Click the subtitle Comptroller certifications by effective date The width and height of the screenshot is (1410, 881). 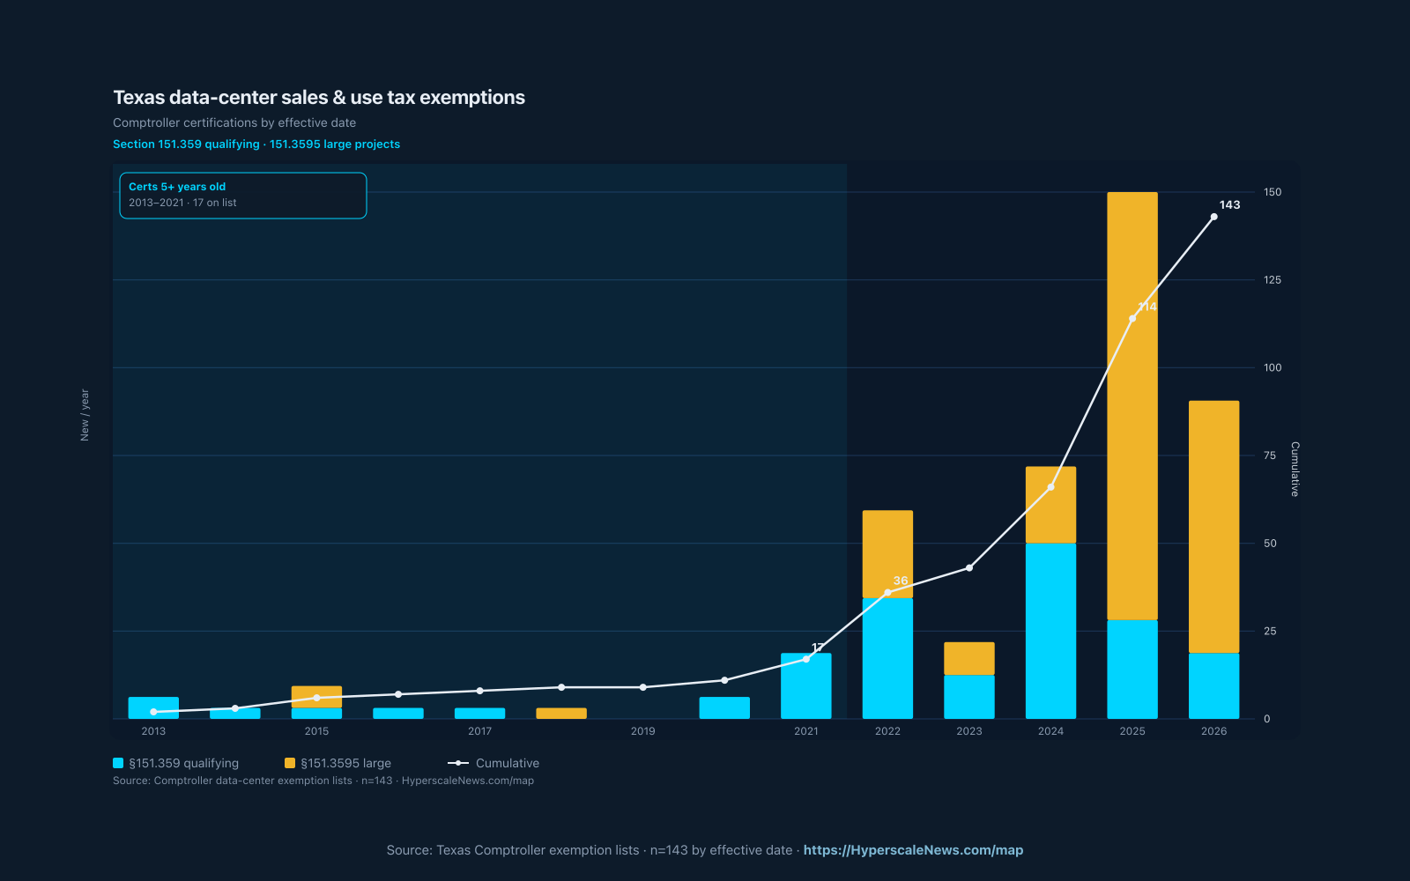(x=234, y=122)
